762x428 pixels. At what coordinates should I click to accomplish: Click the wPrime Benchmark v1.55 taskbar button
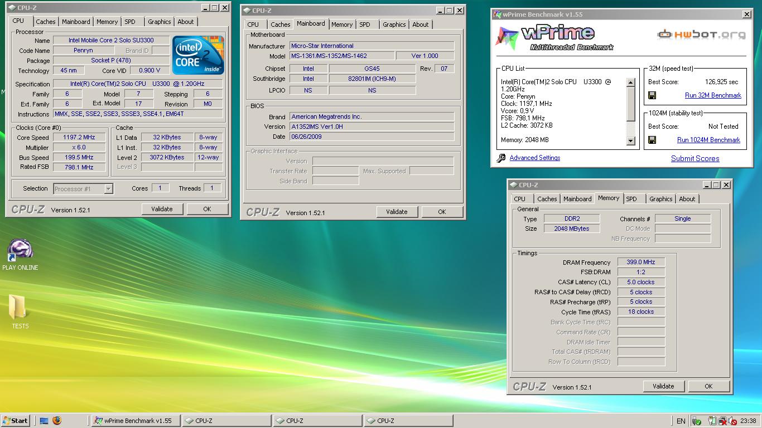(134, 421)
